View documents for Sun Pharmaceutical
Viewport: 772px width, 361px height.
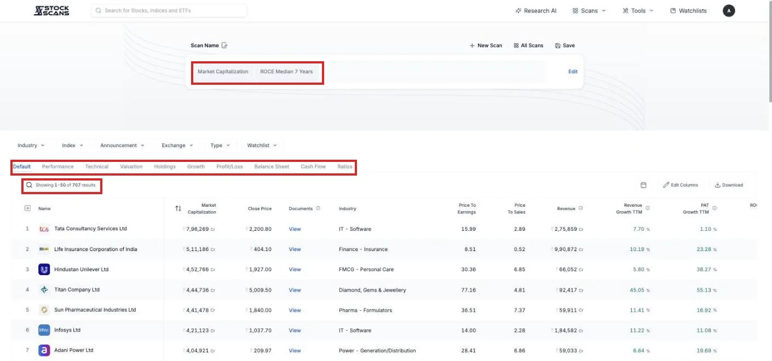click(x=295, y=310)
